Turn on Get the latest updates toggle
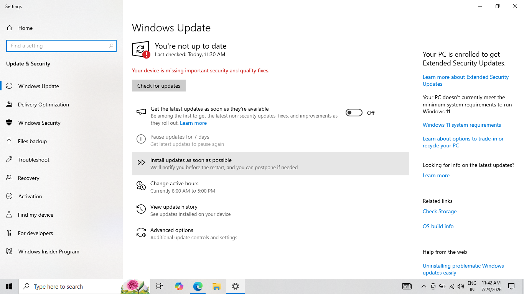 (x=354, y=113)
